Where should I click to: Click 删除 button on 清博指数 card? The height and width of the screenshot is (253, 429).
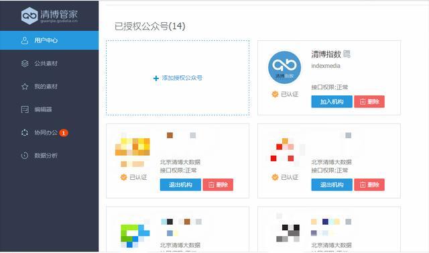pos(369,101)
